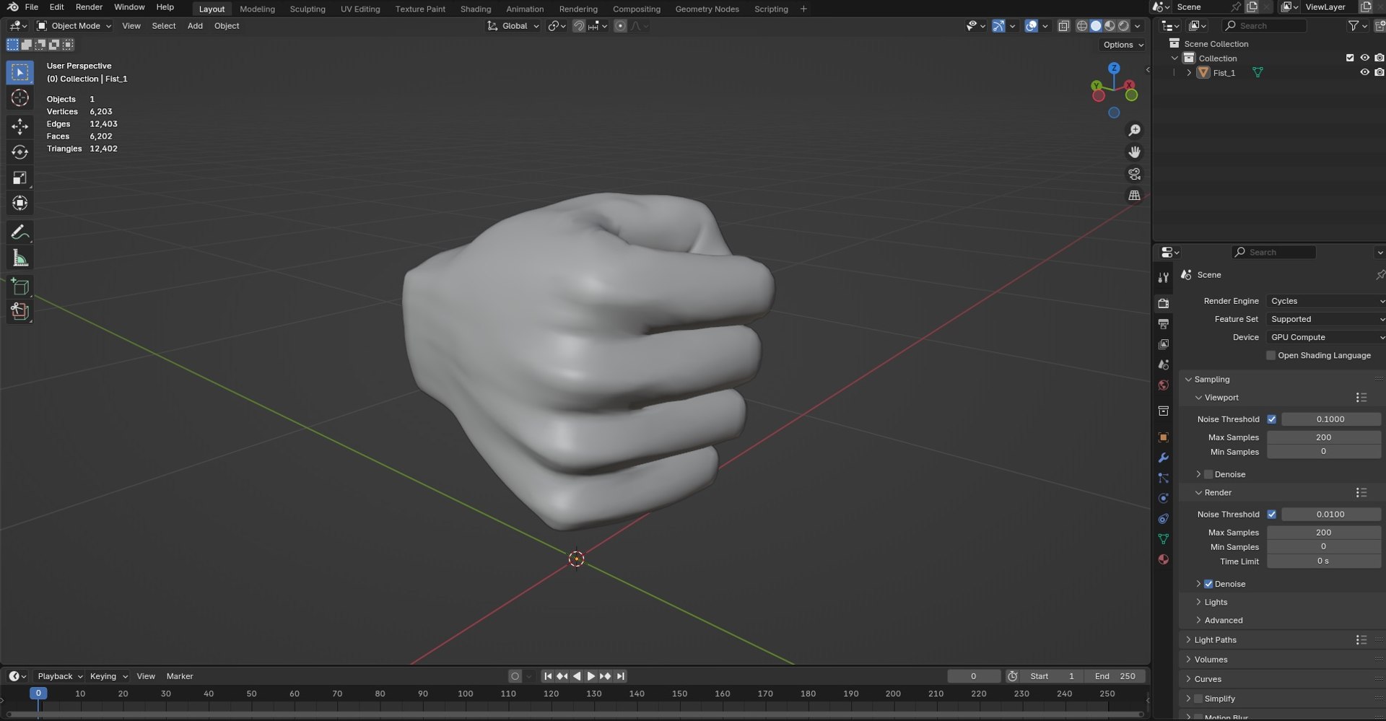Enable Open Shading Language checkbox
Image resolution: width=1386 pixels, height=721 pixels.
point(1271,356)
